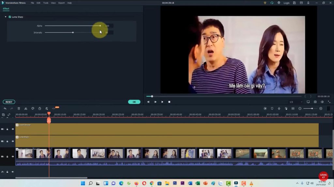This screenshot has width=334, height=187.
Task: Hide the Smart Denoise track
Action: (x=13, y=129)
